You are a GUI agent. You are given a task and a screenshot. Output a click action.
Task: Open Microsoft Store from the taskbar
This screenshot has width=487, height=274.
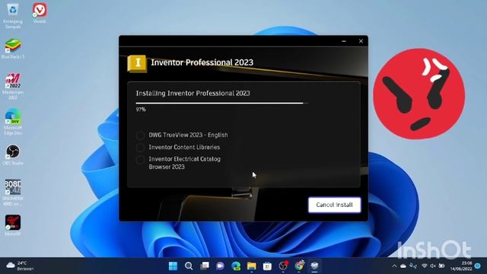point(267,266)
